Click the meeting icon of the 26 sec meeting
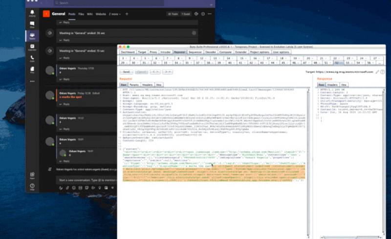This screenshot has width=391, height=239. click(50, 33)
